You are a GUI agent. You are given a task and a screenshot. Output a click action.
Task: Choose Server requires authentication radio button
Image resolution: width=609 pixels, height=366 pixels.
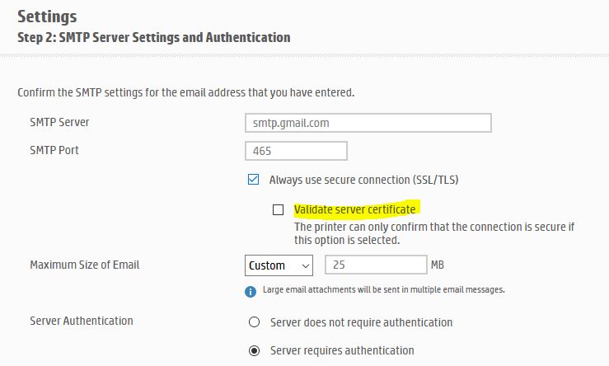click(x=254, y=350)
